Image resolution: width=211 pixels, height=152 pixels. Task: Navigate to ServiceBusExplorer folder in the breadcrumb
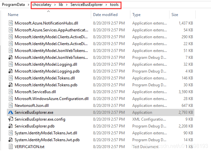click(x=87, y=5)
